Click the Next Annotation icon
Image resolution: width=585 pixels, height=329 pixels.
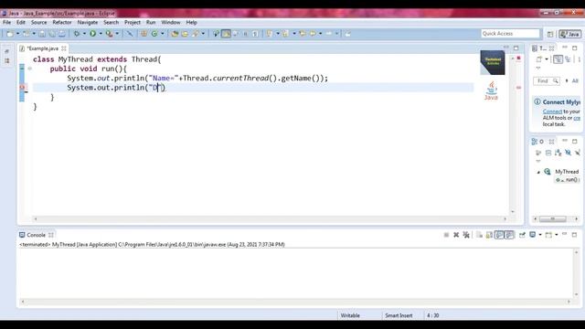pos(270,34)
